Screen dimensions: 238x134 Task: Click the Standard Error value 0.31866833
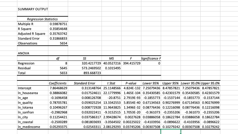[x=58, y=38]
